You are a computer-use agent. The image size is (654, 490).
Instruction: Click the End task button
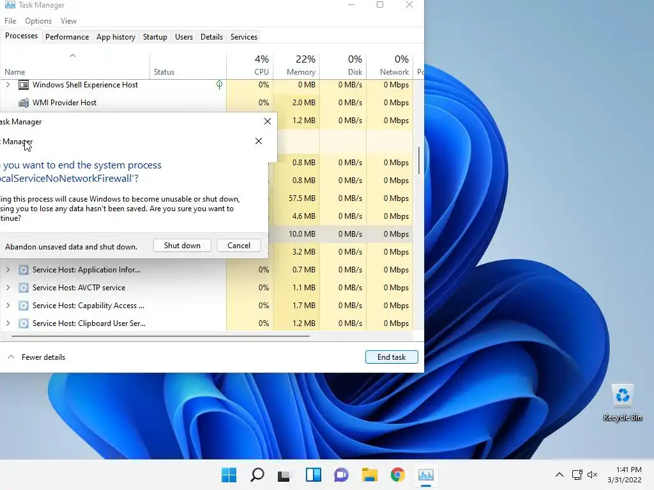[392, 357]
